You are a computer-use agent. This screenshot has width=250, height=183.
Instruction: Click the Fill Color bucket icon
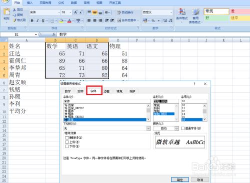coord(61,20)
